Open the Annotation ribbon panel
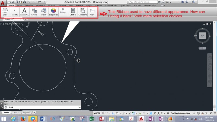217x122 pixels. tap(24, 12)
